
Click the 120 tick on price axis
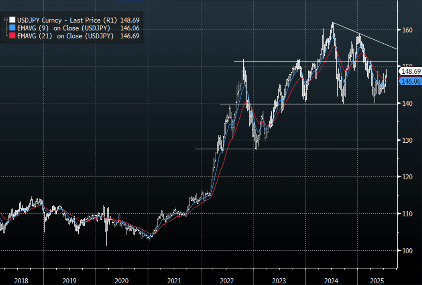tap(407, 177)
